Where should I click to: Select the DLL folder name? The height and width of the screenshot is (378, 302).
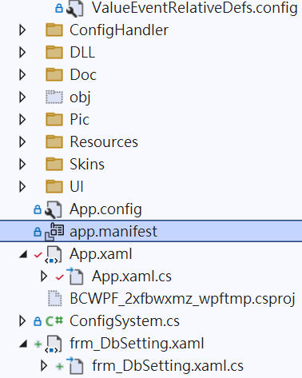click(x=82, y=52)
